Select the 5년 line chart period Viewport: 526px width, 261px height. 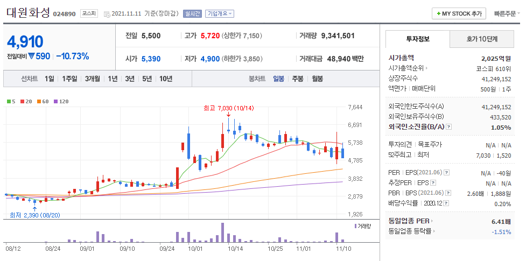click(147, 79)
